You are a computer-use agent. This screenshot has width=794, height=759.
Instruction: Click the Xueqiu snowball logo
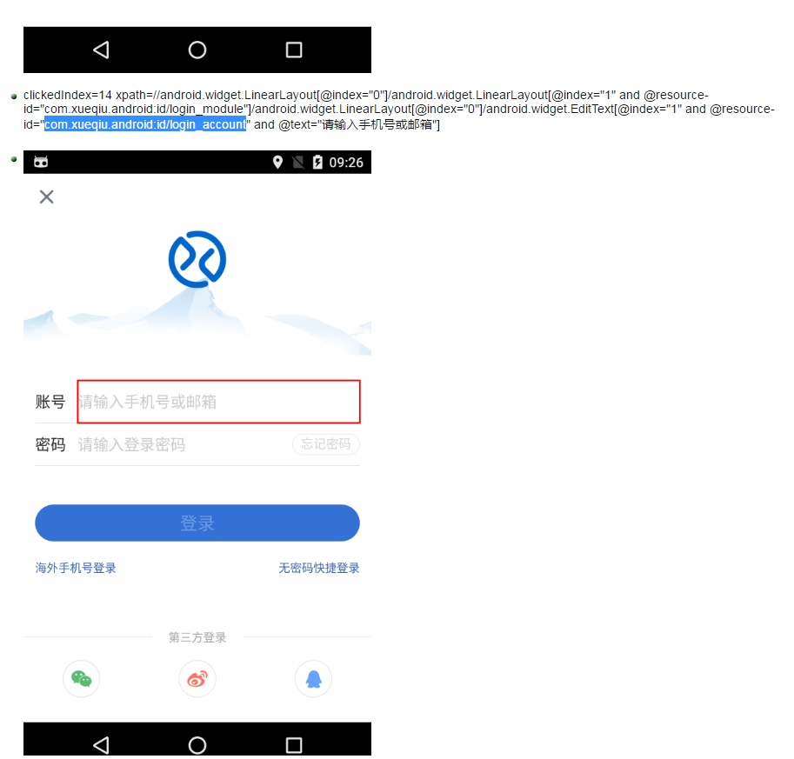pos(197,260)
